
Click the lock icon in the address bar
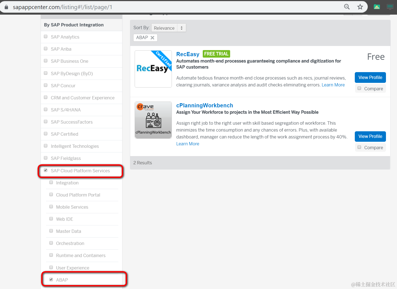[x=6, y=7]
